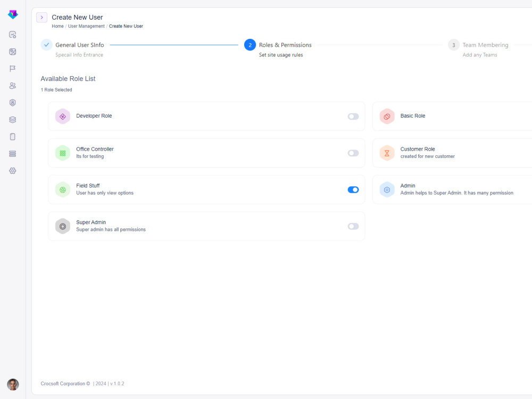Select the Field Stuff label
The image size is (532, 399).
pyautogui.click(x=88, y=186)
